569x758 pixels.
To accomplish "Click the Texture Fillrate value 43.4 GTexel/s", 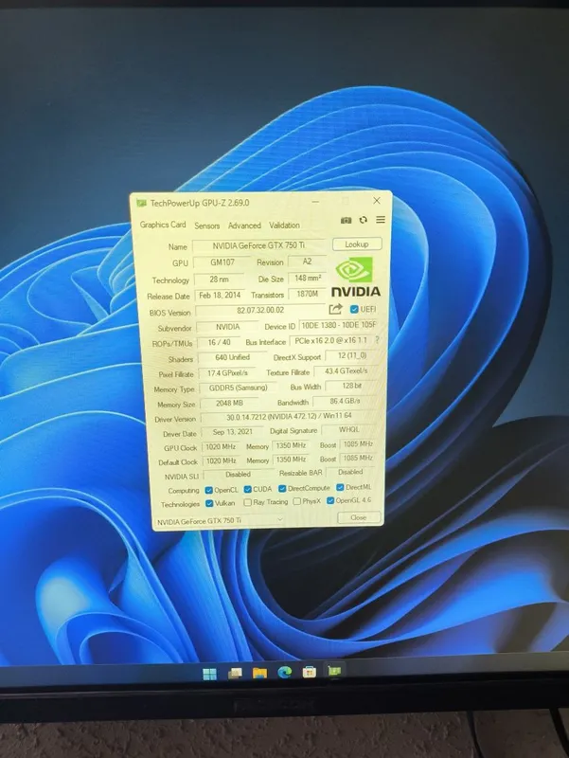I will coord(346,371).
